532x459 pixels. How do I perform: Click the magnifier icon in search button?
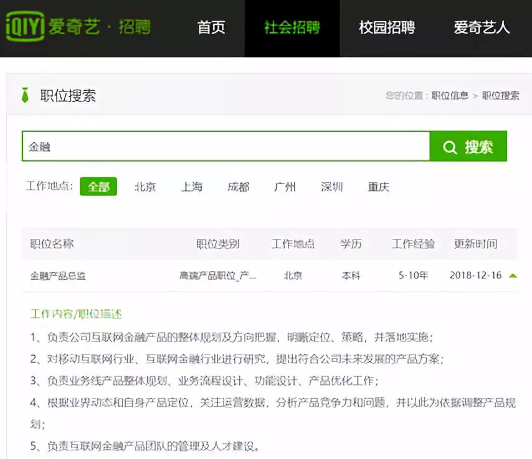point(450,147)
